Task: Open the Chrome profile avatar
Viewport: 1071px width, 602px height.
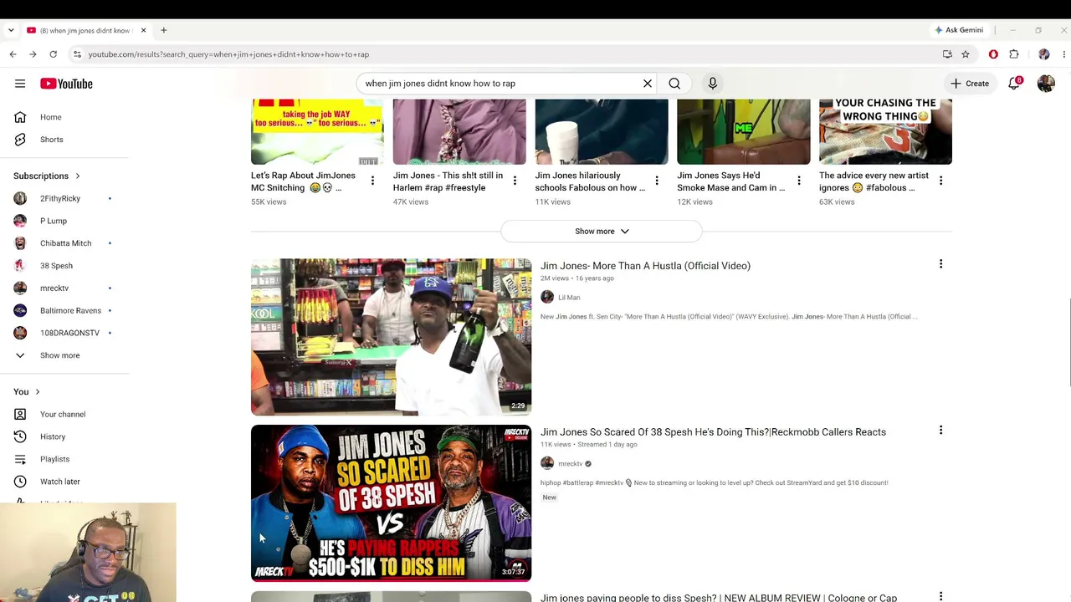Action: tap(1044, 54)
